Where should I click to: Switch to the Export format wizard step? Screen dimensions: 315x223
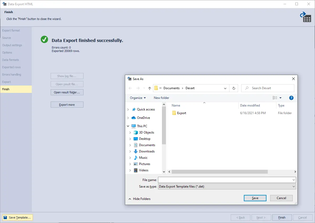[x=11, y=30]
